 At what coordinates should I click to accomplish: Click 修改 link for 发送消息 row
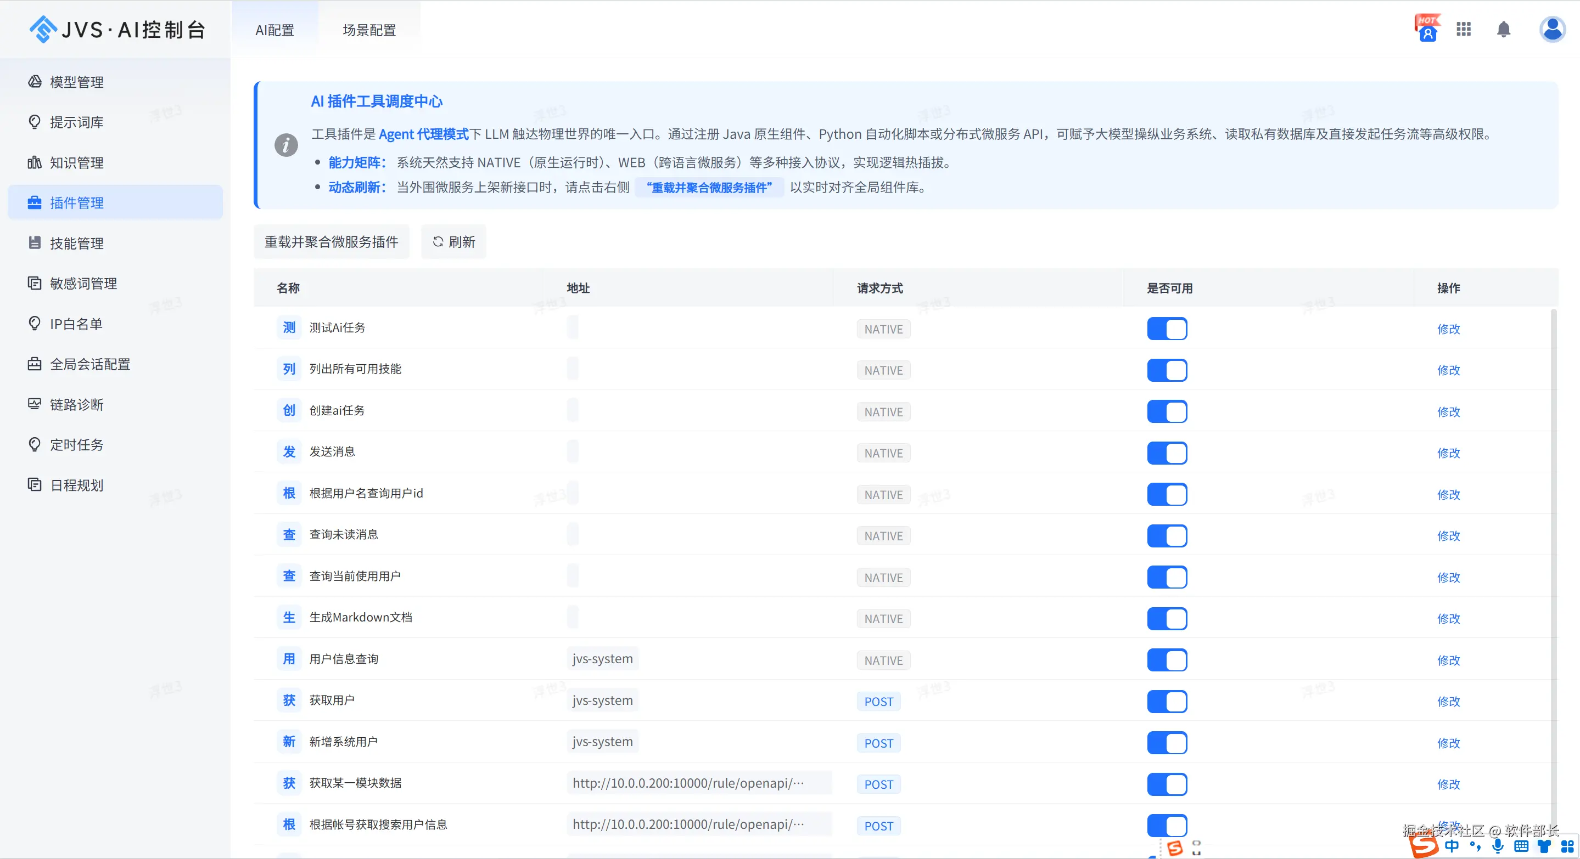1448,454
